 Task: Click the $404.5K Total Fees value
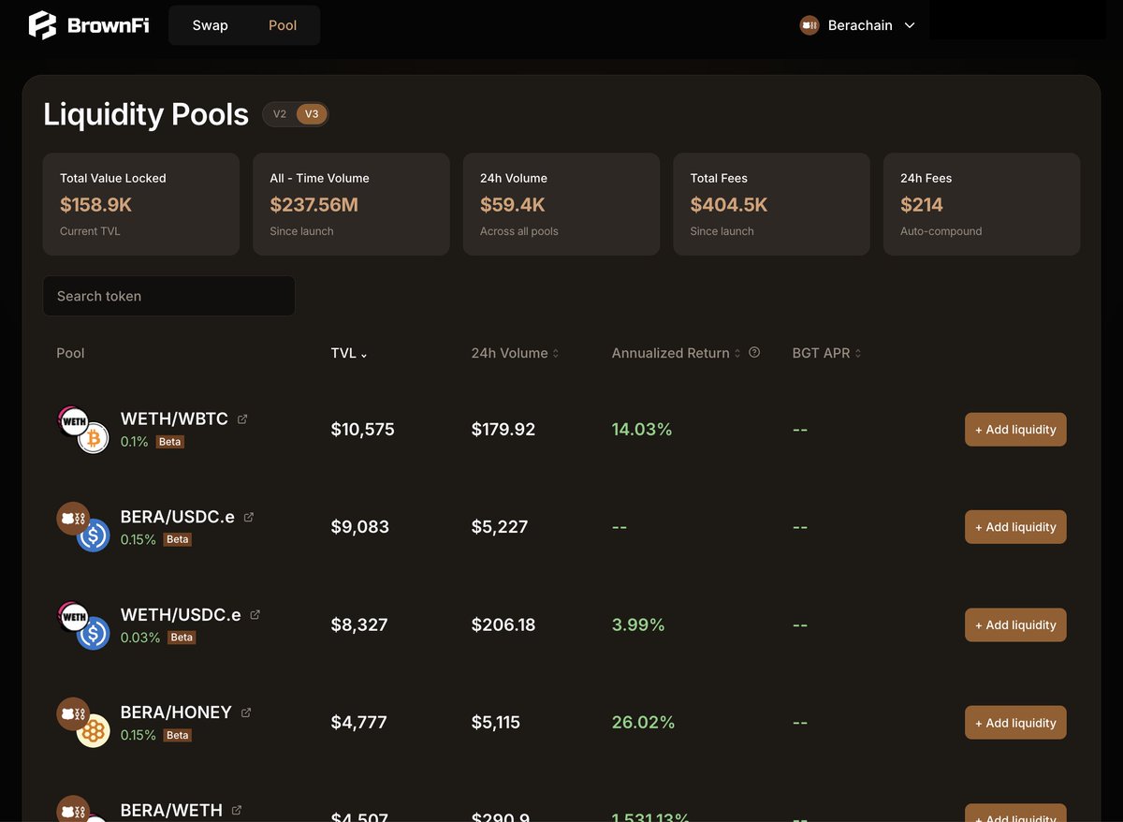tap(729, 205)
